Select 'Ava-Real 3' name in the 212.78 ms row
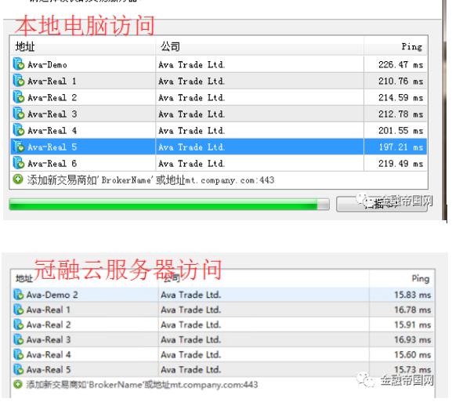Screen dimensions: 452x402 [52, 114]
